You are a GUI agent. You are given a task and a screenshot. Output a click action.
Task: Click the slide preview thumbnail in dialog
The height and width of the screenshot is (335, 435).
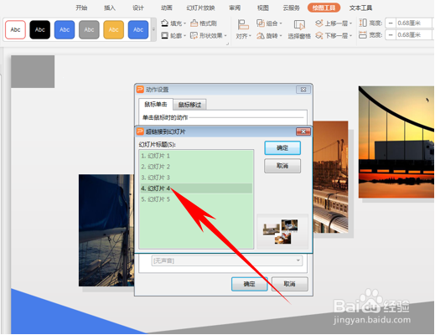pos(282,232)
